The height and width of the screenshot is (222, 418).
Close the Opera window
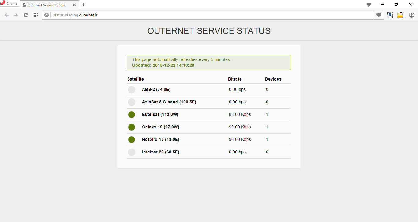tap(410, 4)
